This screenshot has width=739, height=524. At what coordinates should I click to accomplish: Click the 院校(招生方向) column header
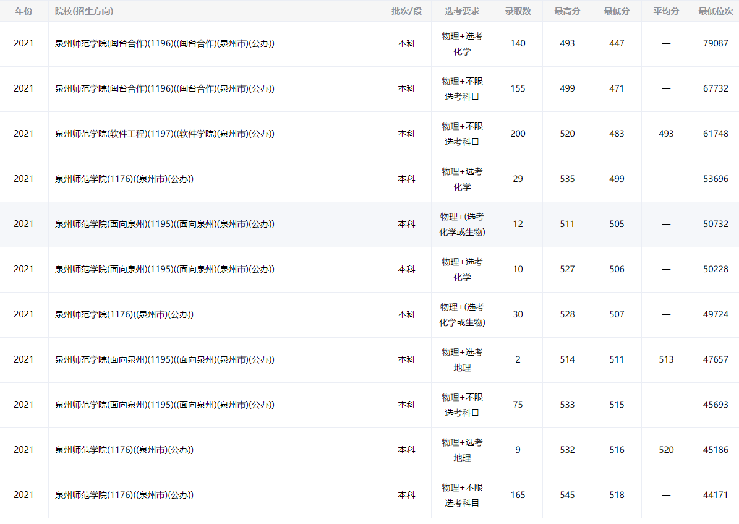click(x=84, y=11)
